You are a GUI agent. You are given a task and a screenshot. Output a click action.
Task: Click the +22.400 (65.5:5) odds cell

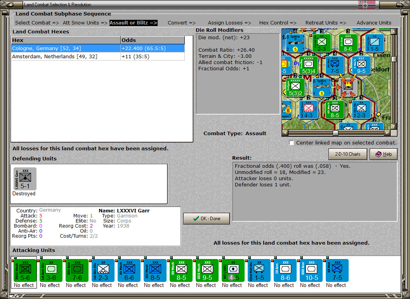(x=153, y=49)
